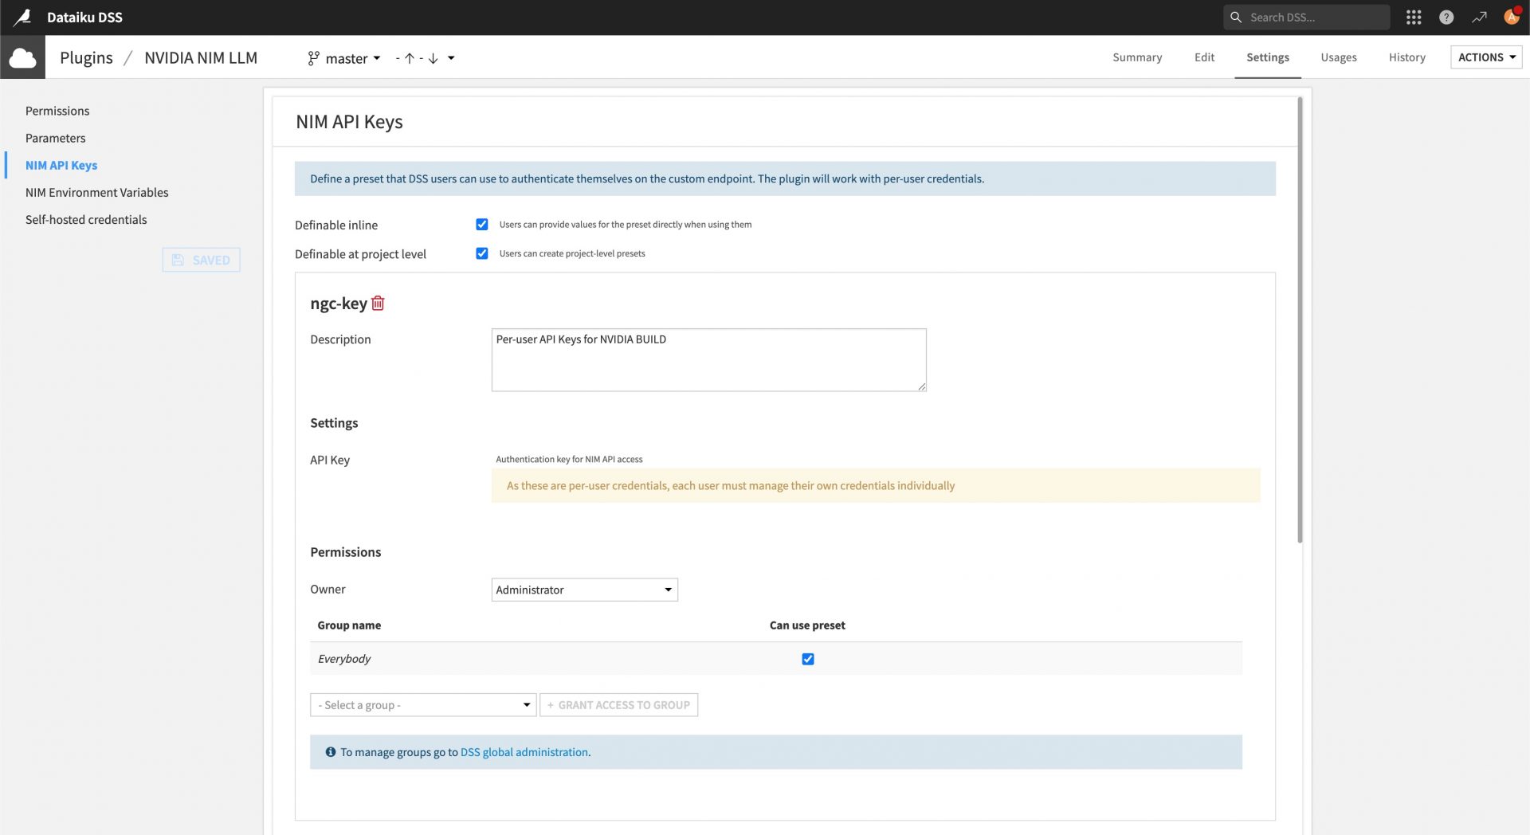The image size is (1530, 835).
Task: Open the apps grid in the top bar
Action: click(1414, 17)
